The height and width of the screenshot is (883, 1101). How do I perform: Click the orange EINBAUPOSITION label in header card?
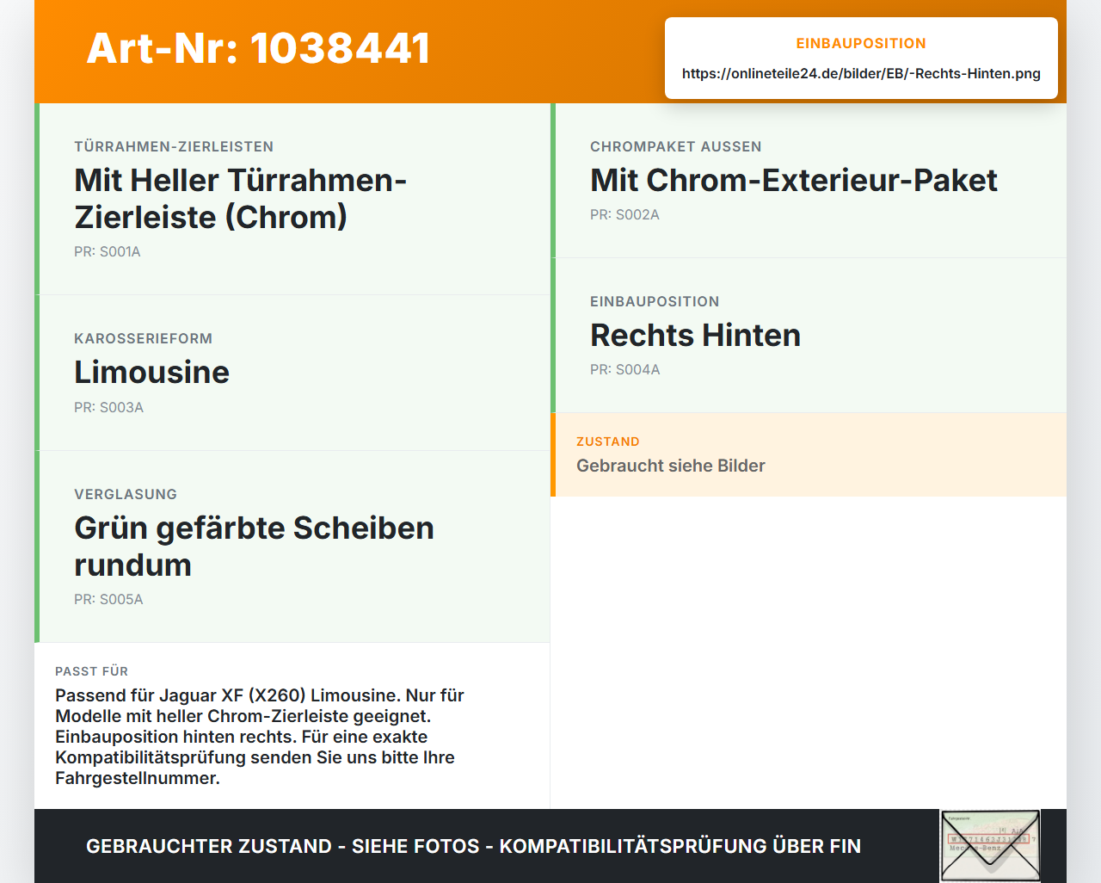tap(861, 43)
